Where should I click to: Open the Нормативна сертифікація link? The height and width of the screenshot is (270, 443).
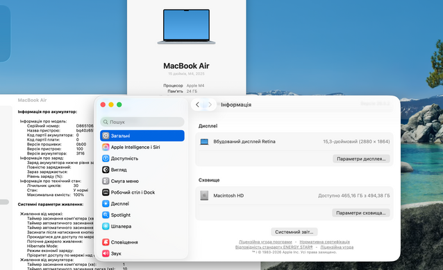(325, 242)
